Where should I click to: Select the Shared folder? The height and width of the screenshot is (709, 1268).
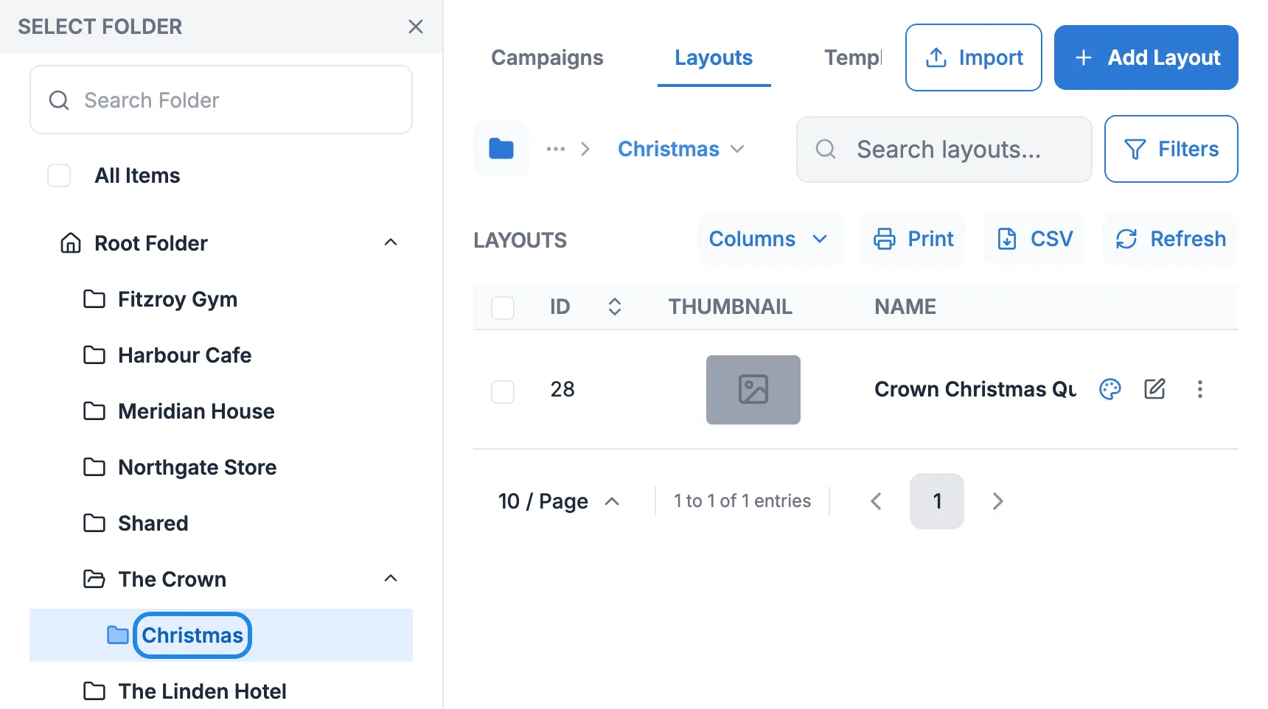coord(153,523)
